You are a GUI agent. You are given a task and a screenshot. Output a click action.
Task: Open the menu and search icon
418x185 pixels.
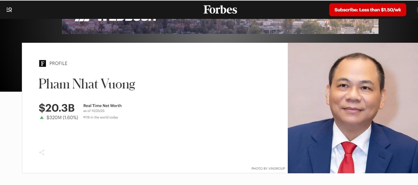[9, 10]
